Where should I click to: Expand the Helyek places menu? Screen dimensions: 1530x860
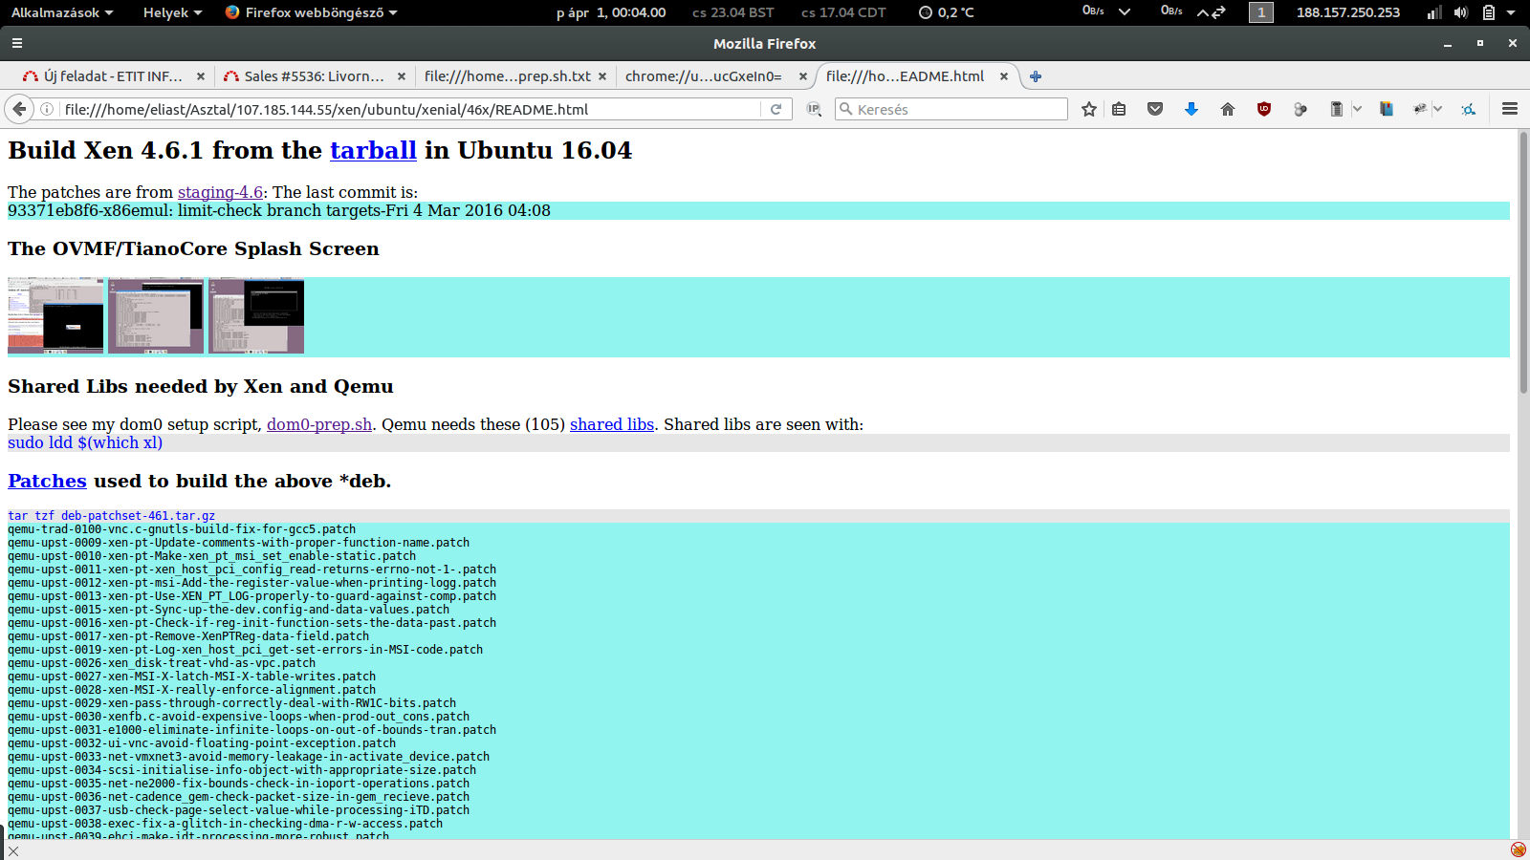172,12
